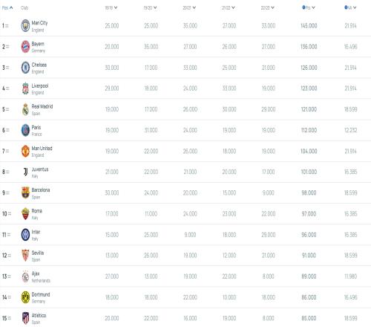Viewport: 371px width, 327px height.
Task: Open the Sevilla club link
Action: pyautogui.click(x=38, y=253)
